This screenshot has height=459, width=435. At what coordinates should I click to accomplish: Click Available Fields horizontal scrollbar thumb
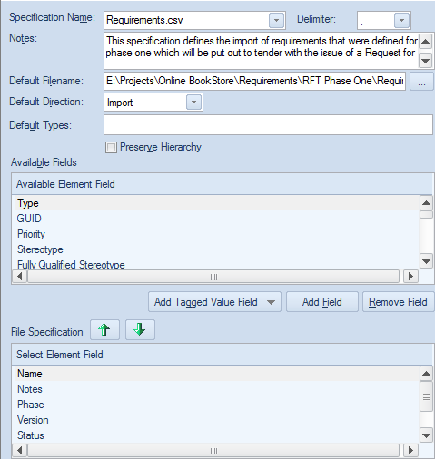[x=213, y=277]
